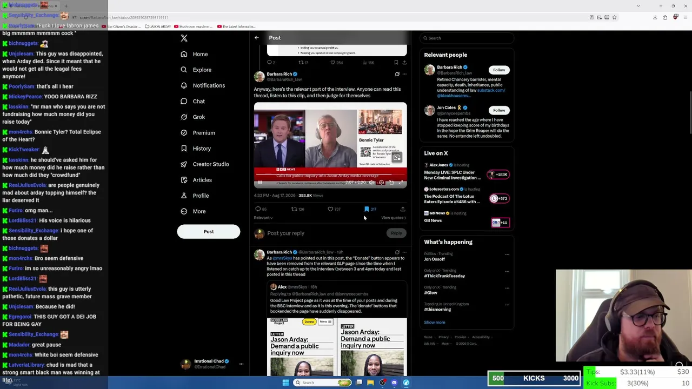Open video settings gear icon
Screen dimensions: 692x389
pos(382,183)
